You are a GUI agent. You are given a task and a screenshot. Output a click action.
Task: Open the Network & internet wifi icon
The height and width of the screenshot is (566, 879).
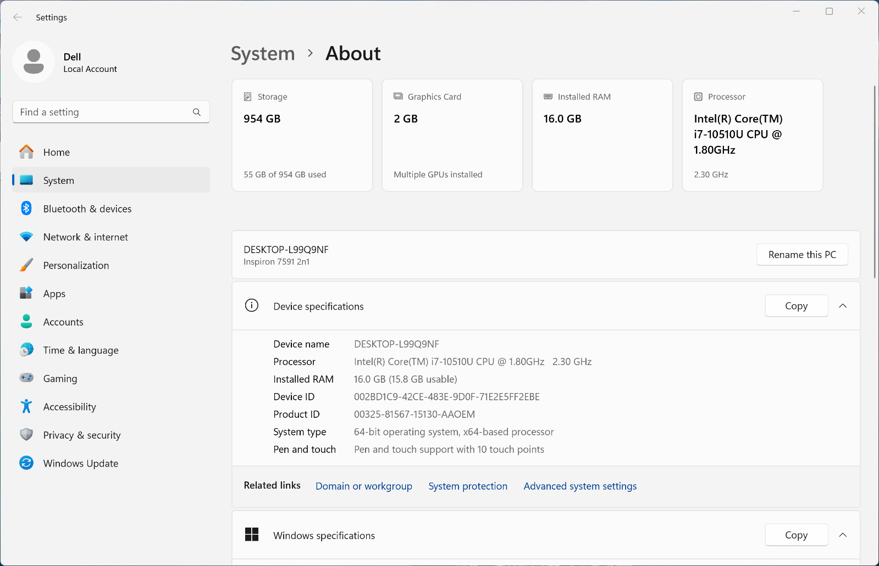click(26, 237)
